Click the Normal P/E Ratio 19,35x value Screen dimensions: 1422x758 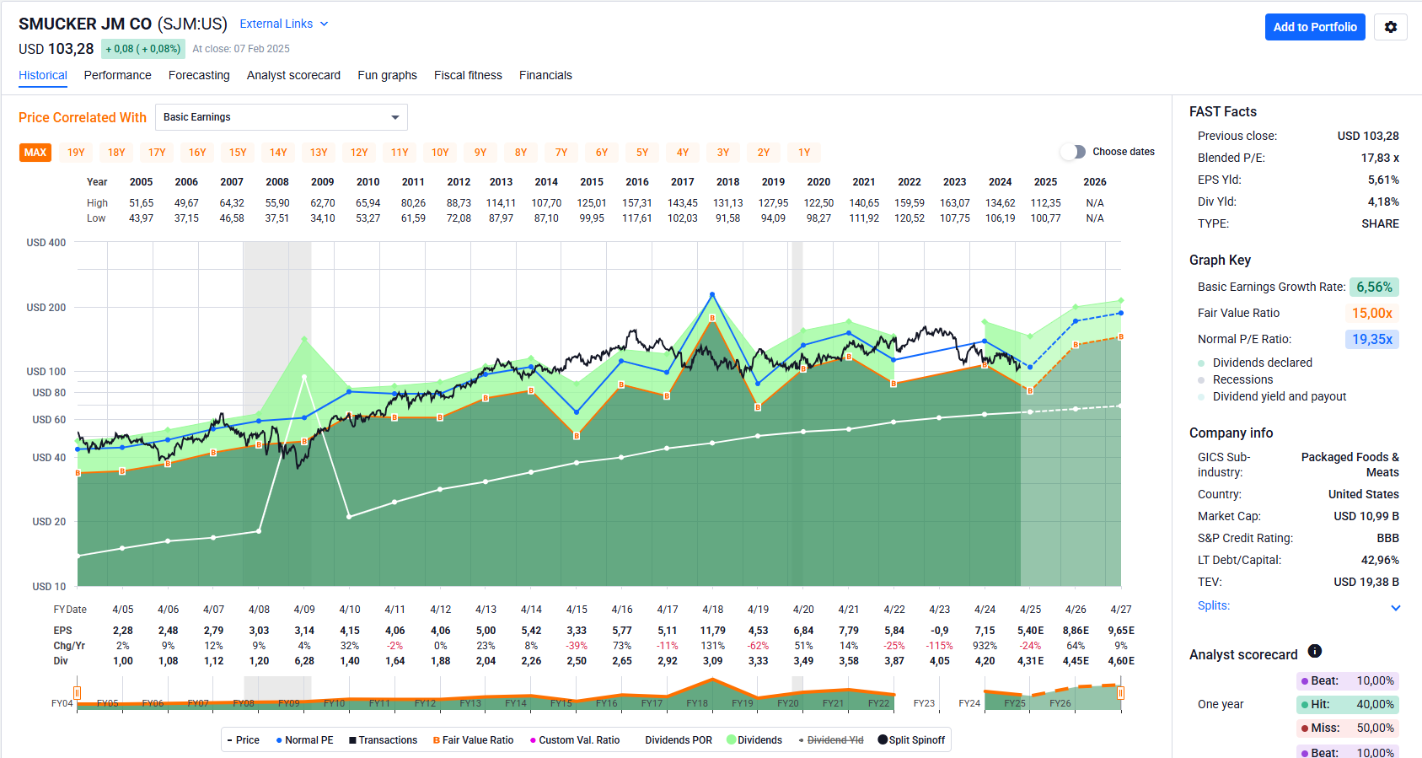(x=1371, y=339)
